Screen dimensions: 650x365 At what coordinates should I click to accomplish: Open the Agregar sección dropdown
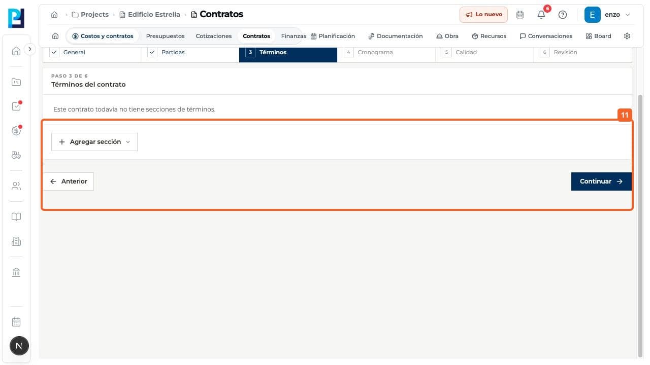click(x=94, y=142)
